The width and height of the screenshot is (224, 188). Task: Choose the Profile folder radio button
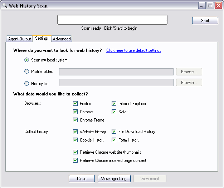click(27, 71)
